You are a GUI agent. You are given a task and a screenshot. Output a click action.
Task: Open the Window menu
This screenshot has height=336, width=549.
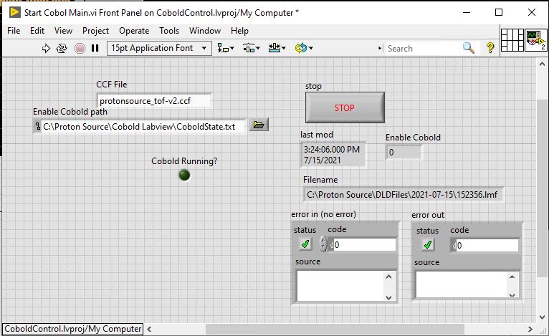coord(205,31)
